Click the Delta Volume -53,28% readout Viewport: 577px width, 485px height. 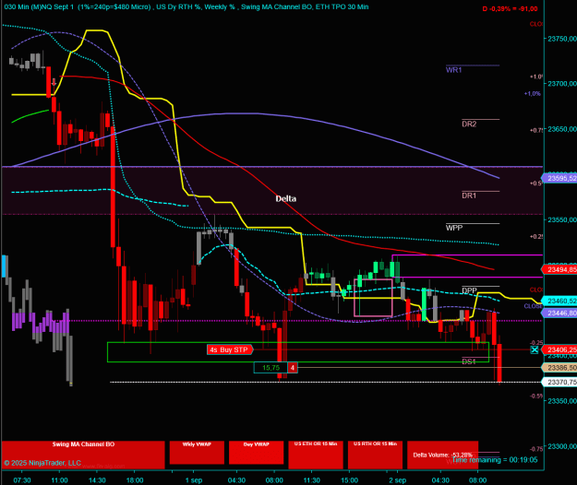click(442, 455)
